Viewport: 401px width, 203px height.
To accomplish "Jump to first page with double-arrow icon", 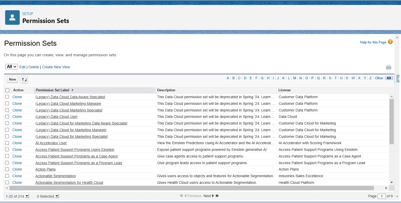I will click(181, 196).
